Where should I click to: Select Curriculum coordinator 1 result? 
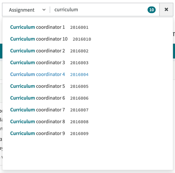point(38,27)
